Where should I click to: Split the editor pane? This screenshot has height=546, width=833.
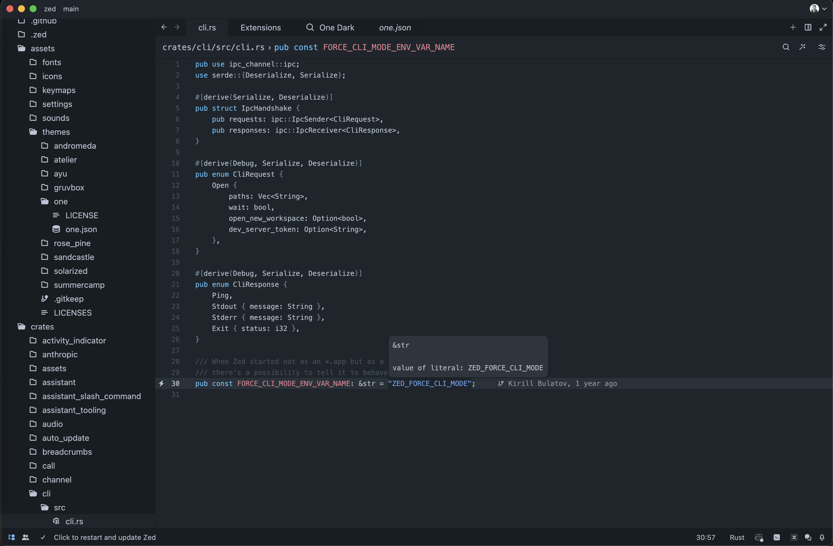[x=808, y=27]
